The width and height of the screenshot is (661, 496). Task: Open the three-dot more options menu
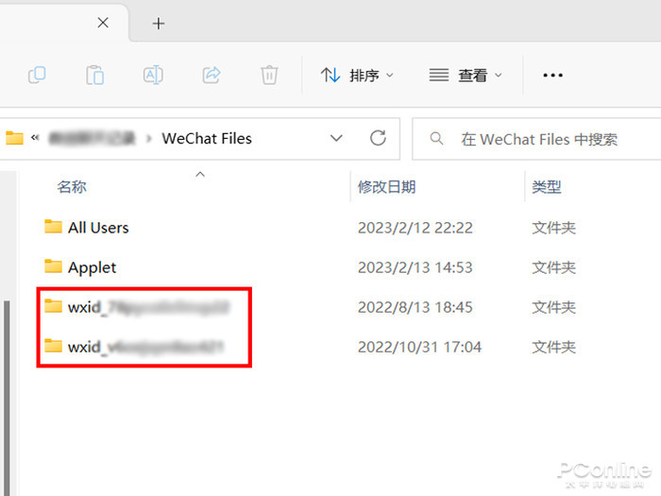(x=552, y=76)
